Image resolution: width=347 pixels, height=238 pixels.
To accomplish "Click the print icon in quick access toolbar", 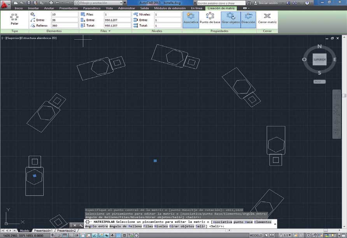I will [x=51, y=3].
